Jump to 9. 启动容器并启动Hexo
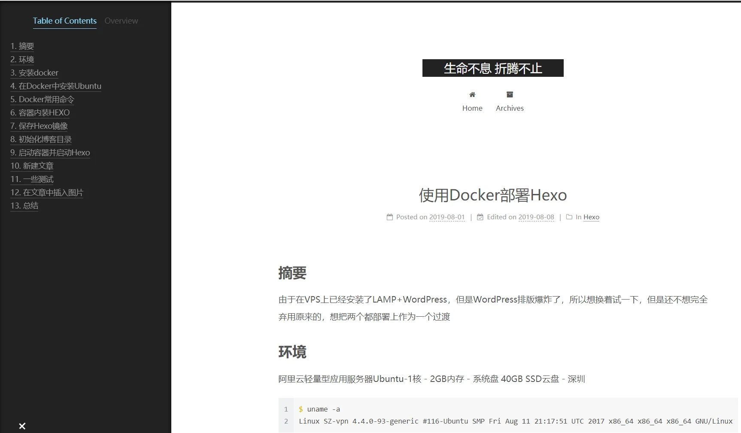Screen dimensions: 741x433 tap(50, 152)
